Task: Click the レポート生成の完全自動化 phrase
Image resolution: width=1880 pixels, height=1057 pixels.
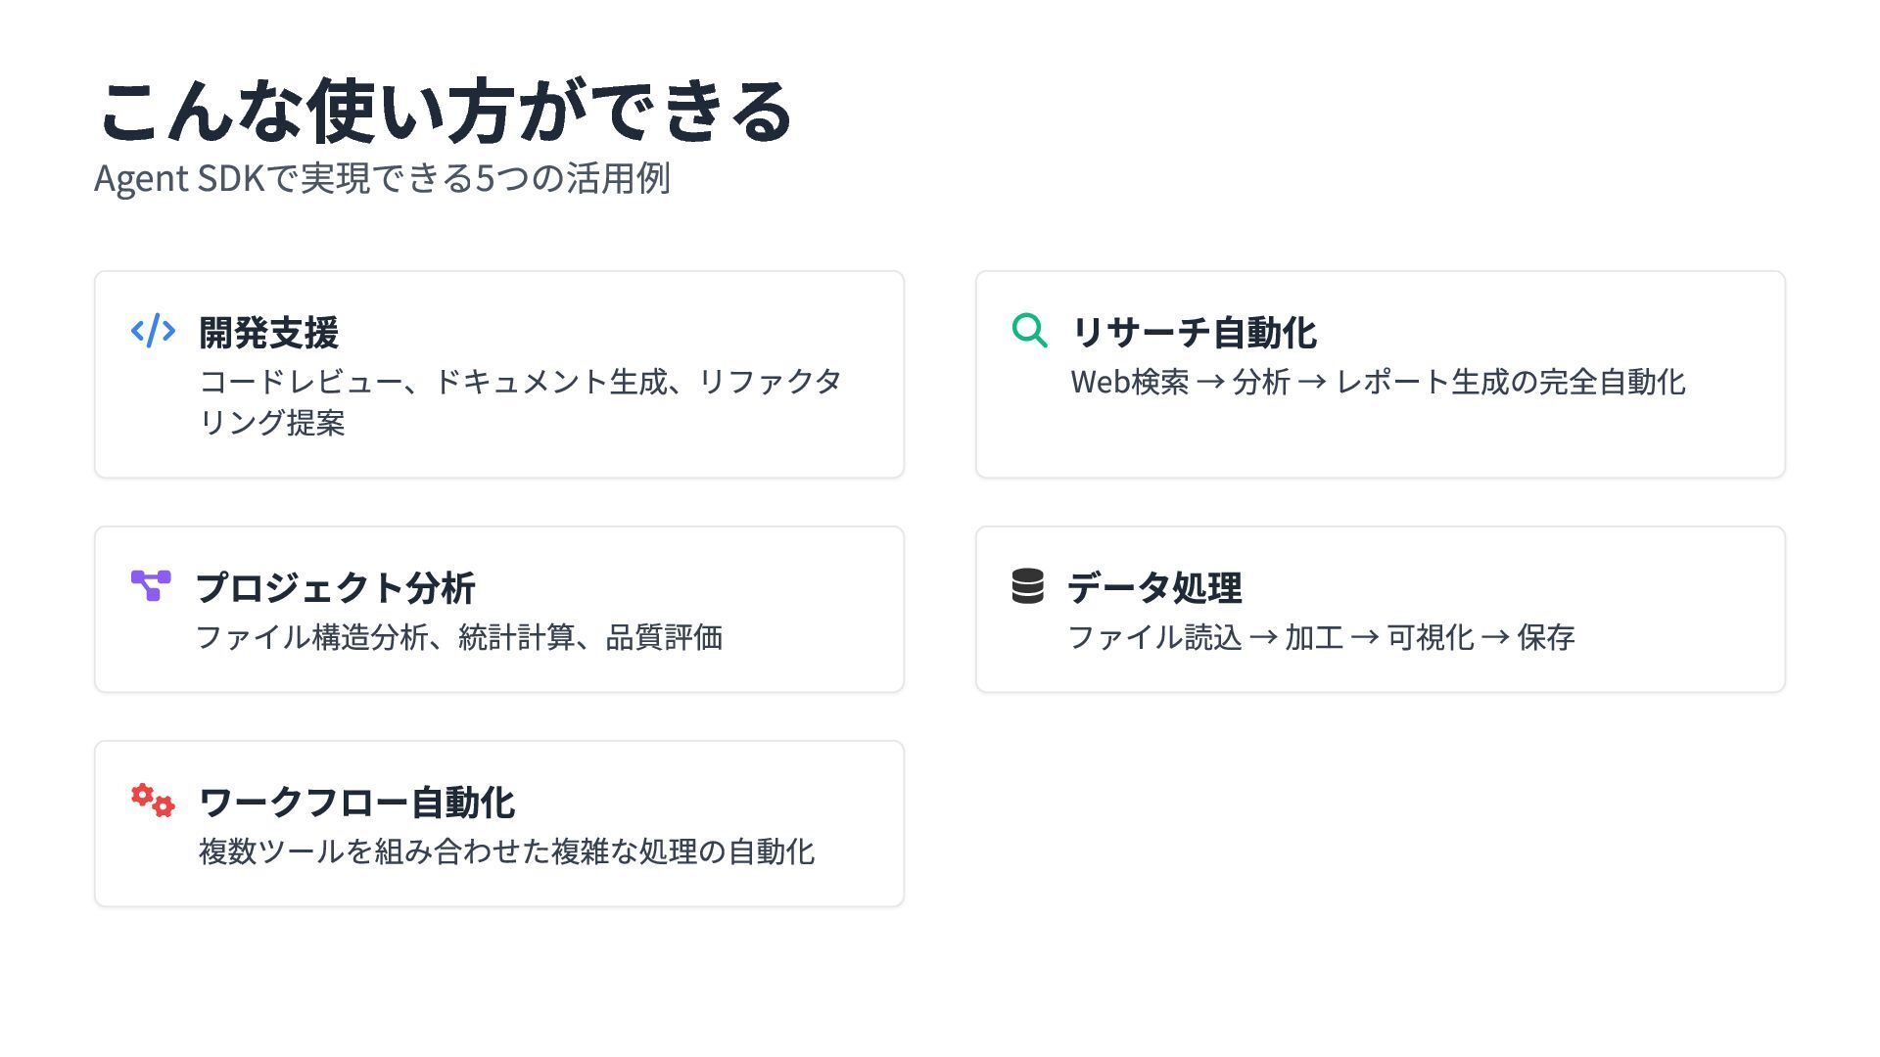Action: (x=1510, y=382)
